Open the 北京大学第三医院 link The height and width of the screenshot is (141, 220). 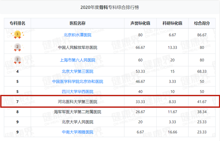(x=77, y=72)
